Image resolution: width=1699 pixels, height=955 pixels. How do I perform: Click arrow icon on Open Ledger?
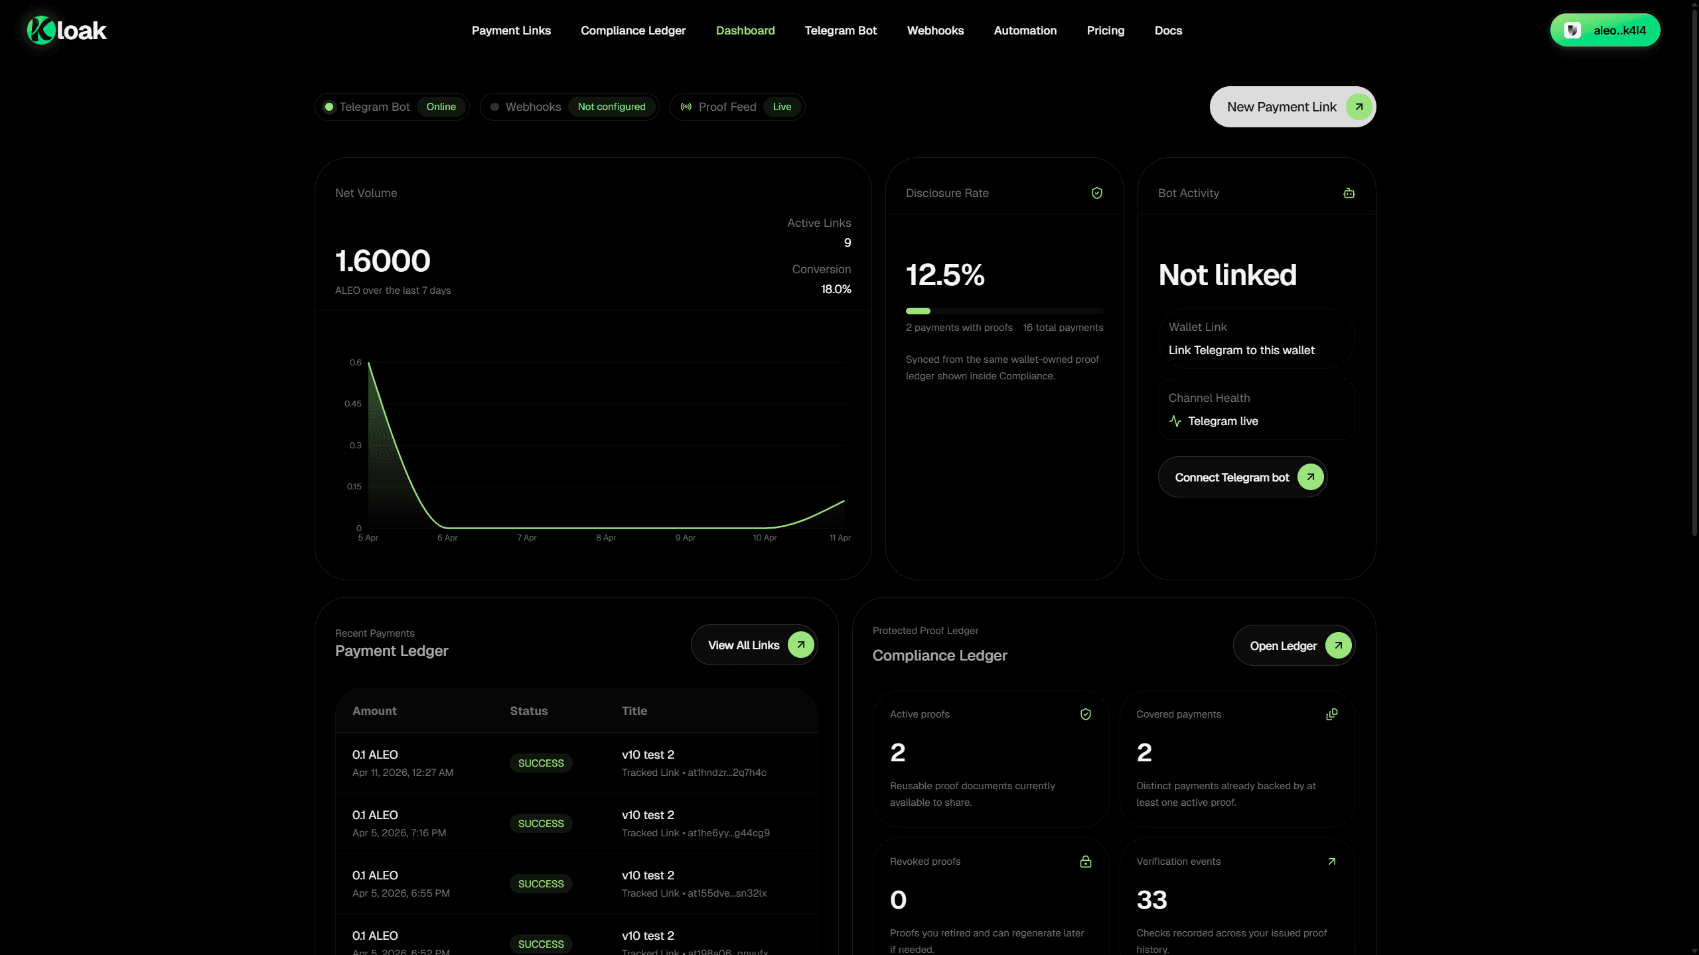(x=1339, y=645)
